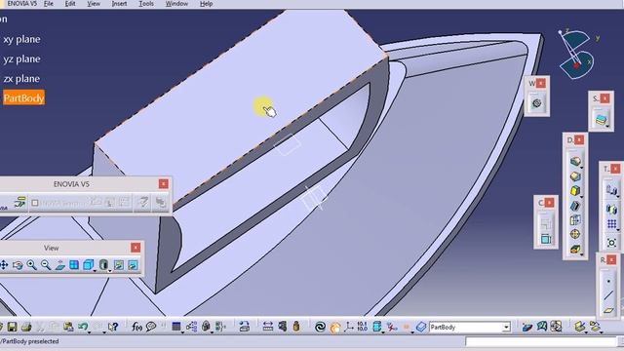Open the Edit menu

[x=70, y=4]
